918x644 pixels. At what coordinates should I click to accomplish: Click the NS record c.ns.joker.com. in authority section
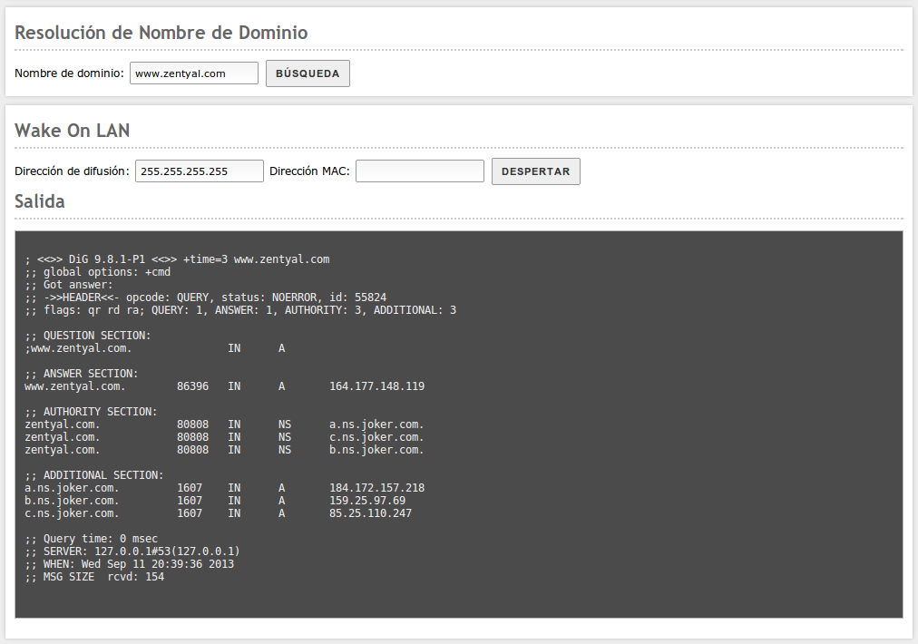[376, 437]
